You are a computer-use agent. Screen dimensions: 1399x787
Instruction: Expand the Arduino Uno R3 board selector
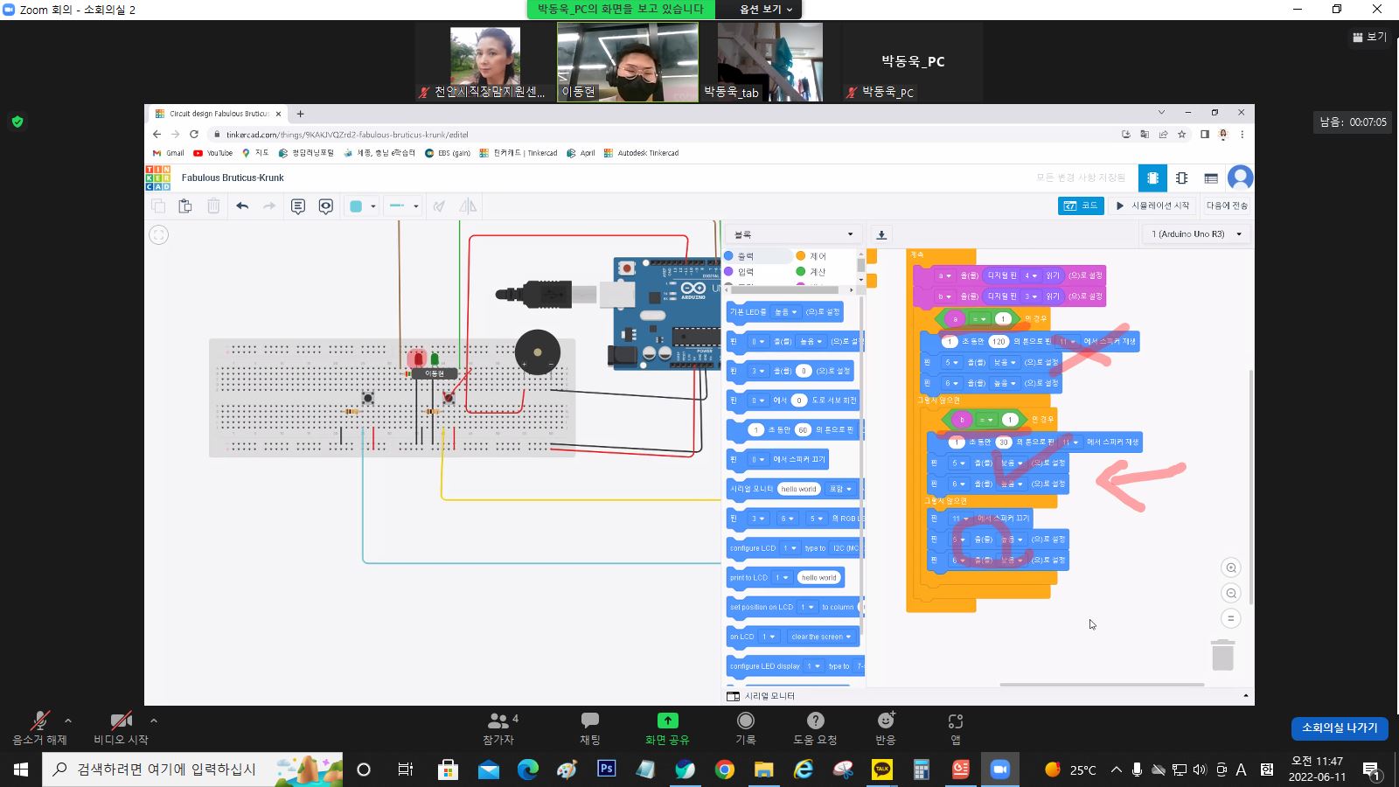tap(1195, 234)
